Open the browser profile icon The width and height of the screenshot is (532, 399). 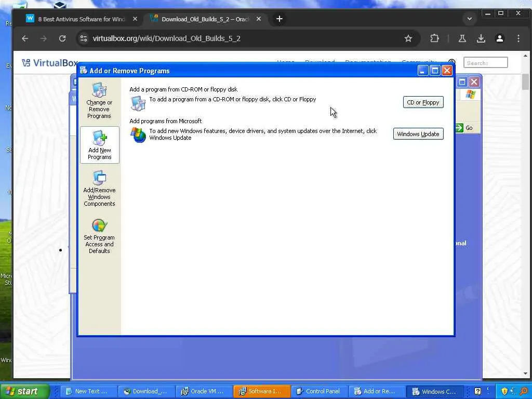tap(499, 38)
